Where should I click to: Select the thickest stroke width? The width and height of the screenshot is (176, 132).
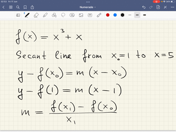coord(144,15)
